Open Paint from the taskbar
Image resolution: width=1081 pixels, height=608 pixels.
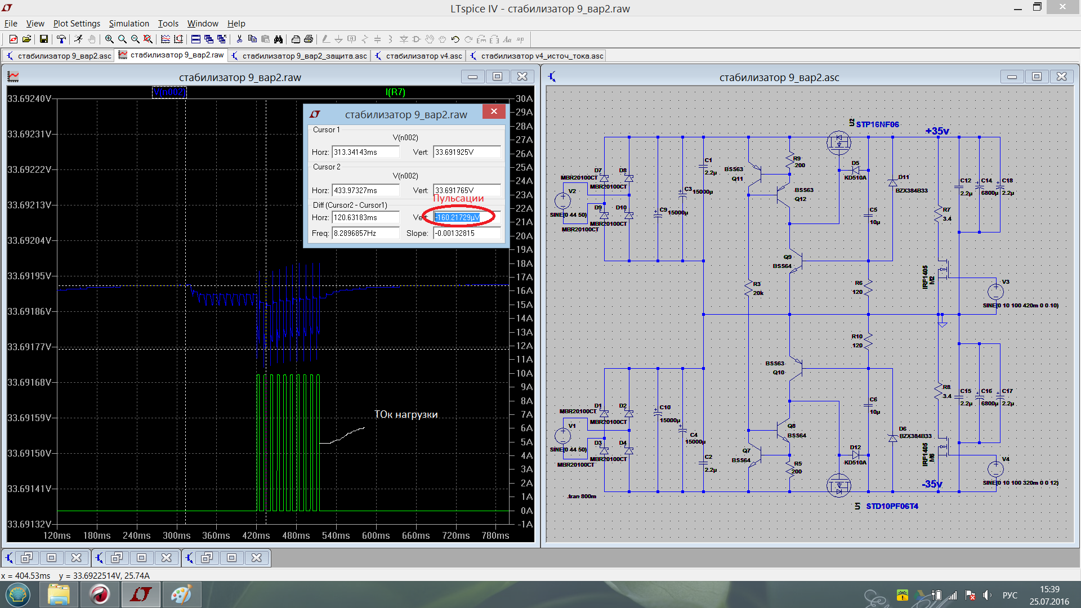181,594
